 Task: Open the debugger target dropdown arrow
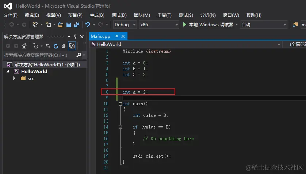point(237,25)
